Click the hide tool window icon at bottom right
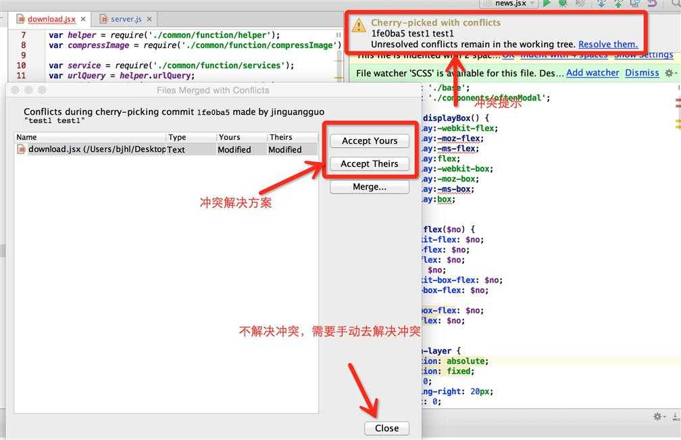This screenshot has width=681, height=440. point(676,416)
